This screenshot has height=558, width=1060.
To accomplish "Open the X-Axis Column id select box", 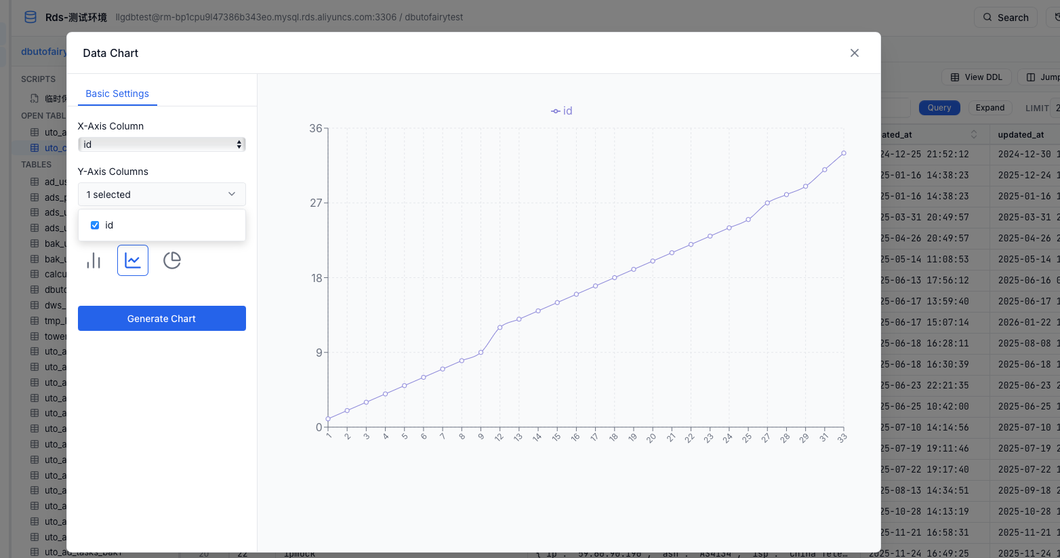I will 161,144.
